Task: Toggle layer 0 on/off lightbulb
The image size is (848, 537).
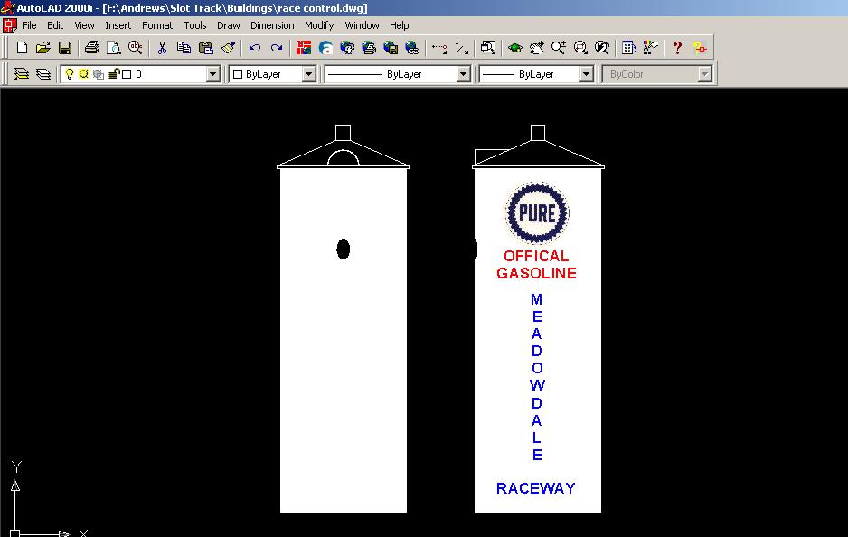Action: [x=70, y=74]
